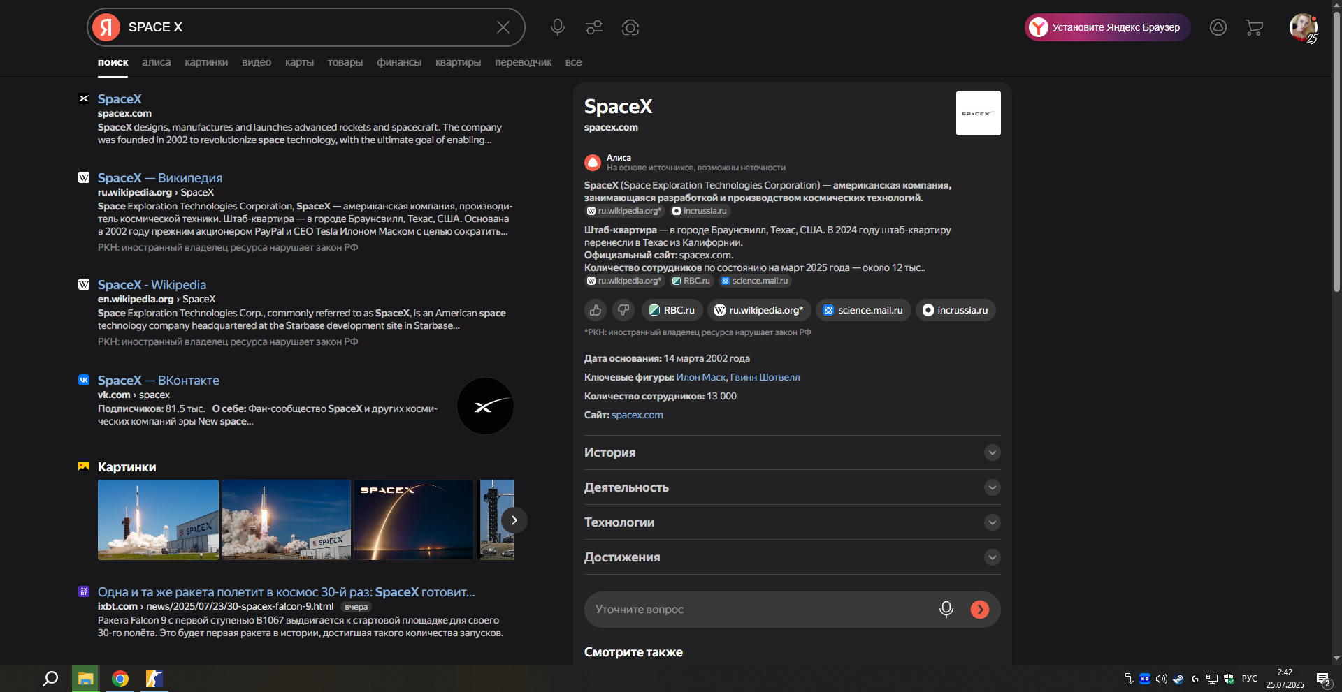1342x692 pixels.
Task: Click the Alice assistant icon in header
Action: pos(1218,27)
